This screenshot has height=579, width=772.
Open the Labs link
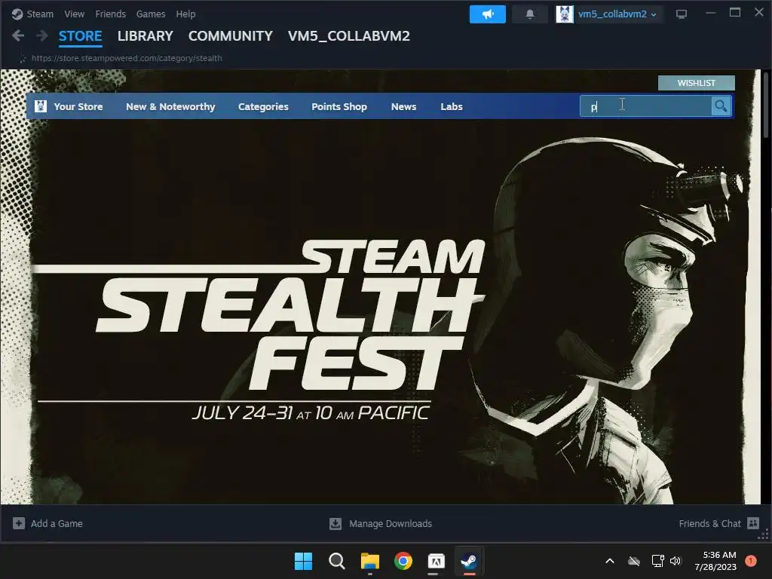tap(452, 106)
